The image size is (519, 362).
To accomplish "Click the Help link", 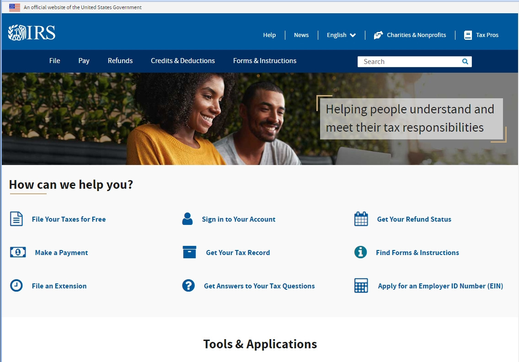I will click(x=269, y=35).
